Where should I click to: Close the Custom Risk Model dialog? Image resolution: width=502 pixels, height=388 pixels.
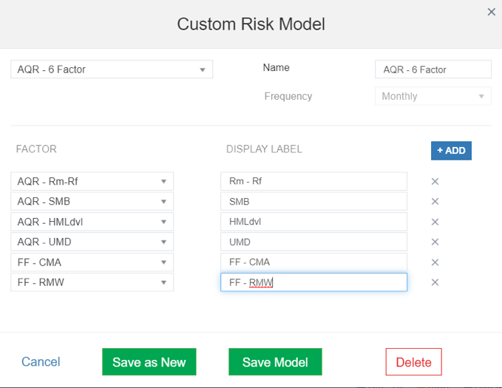491,12
